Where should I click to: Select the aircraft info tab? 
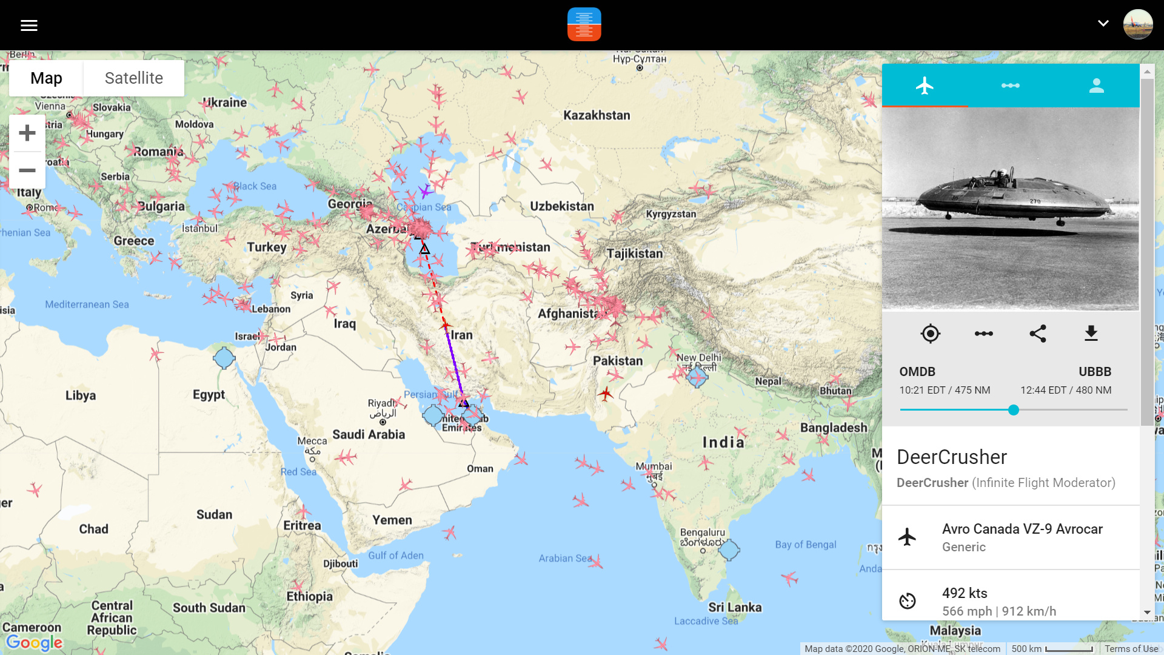tap(925, 86)
